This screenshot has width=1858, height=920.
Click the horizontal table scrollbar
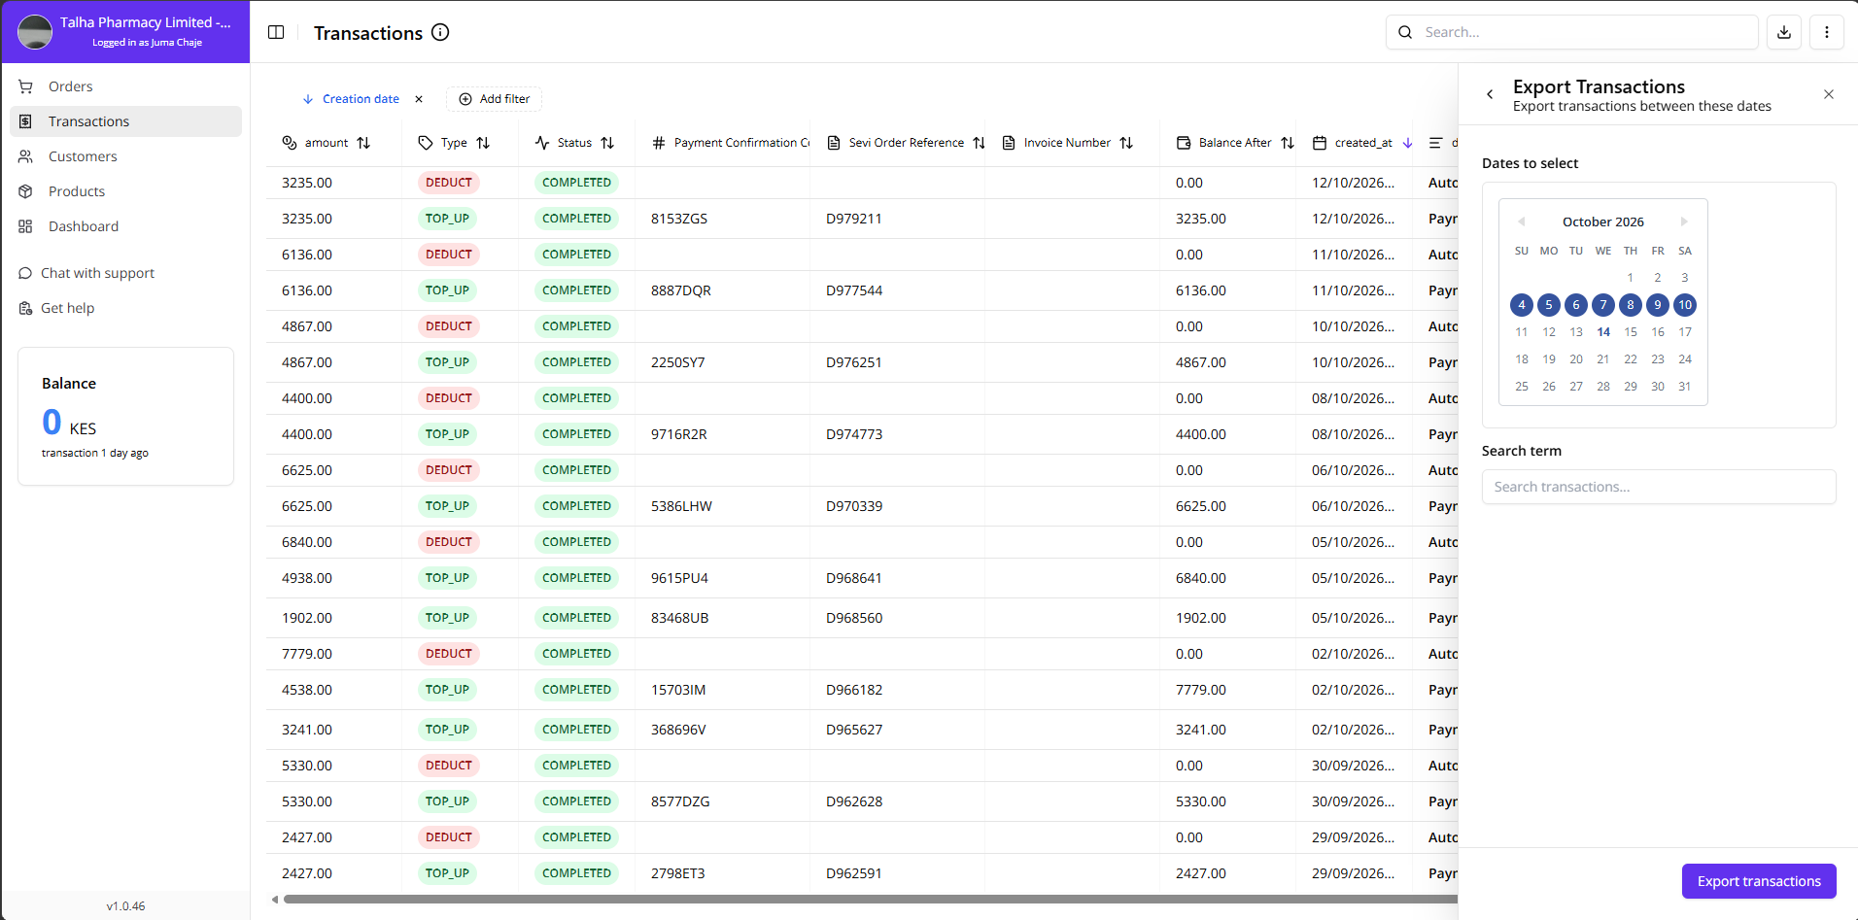(x=870, y=899)
